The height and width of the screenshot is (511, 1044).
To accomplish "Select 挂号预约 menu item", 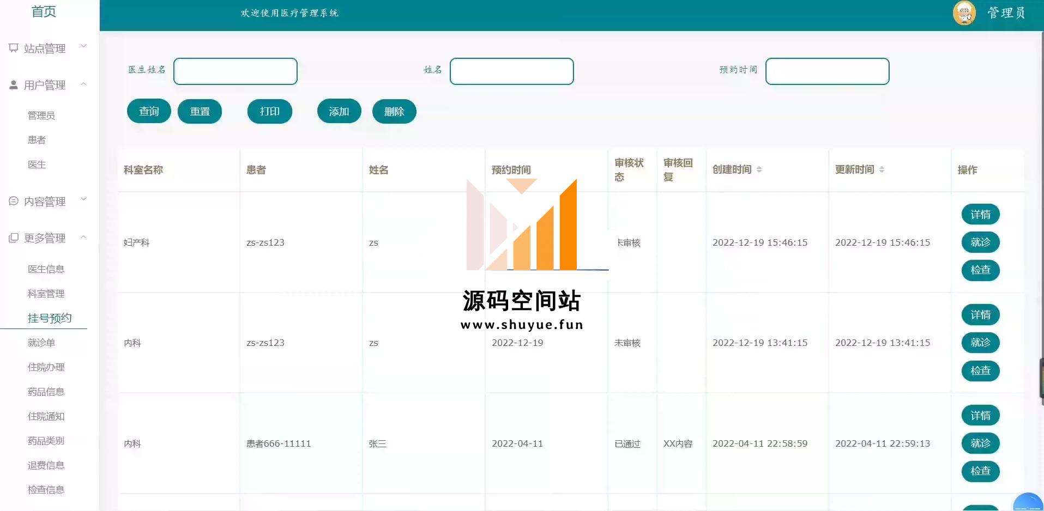I will pos(50,318).
